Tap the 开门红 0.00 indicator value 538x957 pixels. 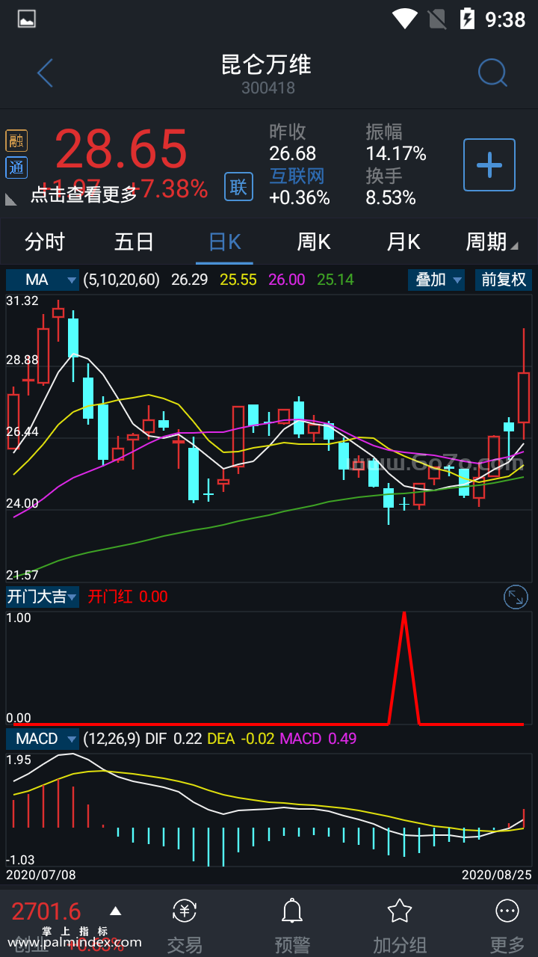128,597
